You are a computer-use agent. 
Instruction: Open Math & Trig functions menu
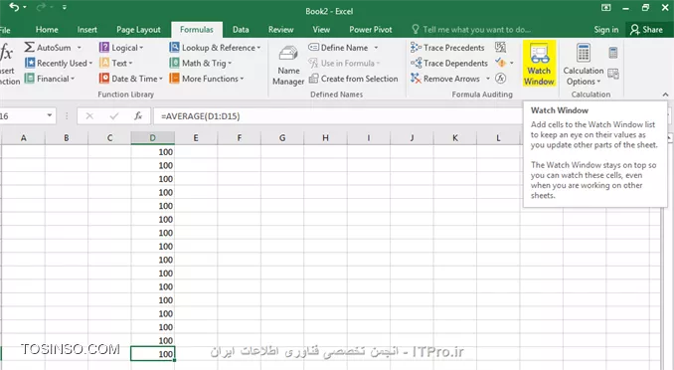[200, 64]
